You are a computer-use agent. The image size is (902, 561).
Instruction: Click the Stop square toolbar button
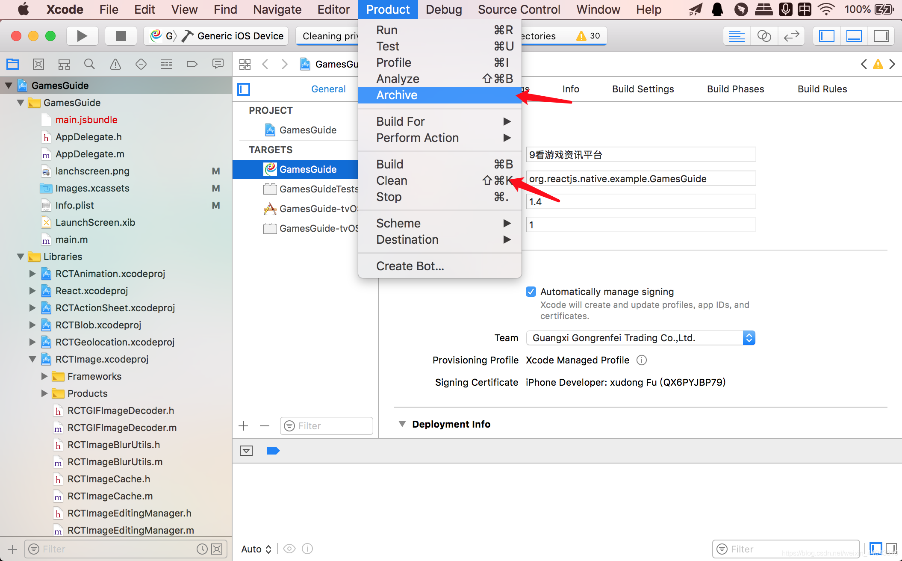pyautogui.click(x=121, y=36)
